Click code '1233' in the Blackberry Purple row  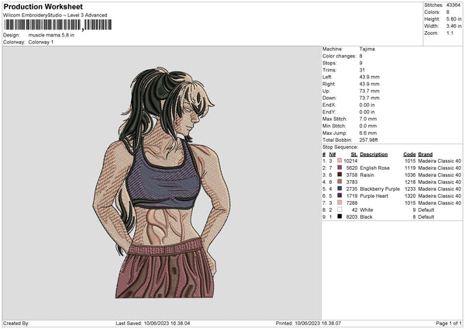pyautogui.click(x=410, y=189)
